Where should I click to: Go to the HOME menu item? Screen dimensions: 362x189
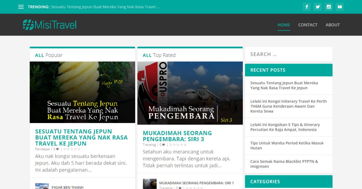[284, 25]
